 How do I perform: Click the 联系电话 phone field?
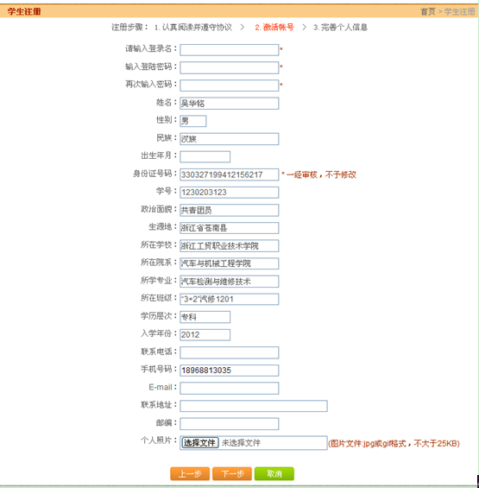tap(230, 352)
